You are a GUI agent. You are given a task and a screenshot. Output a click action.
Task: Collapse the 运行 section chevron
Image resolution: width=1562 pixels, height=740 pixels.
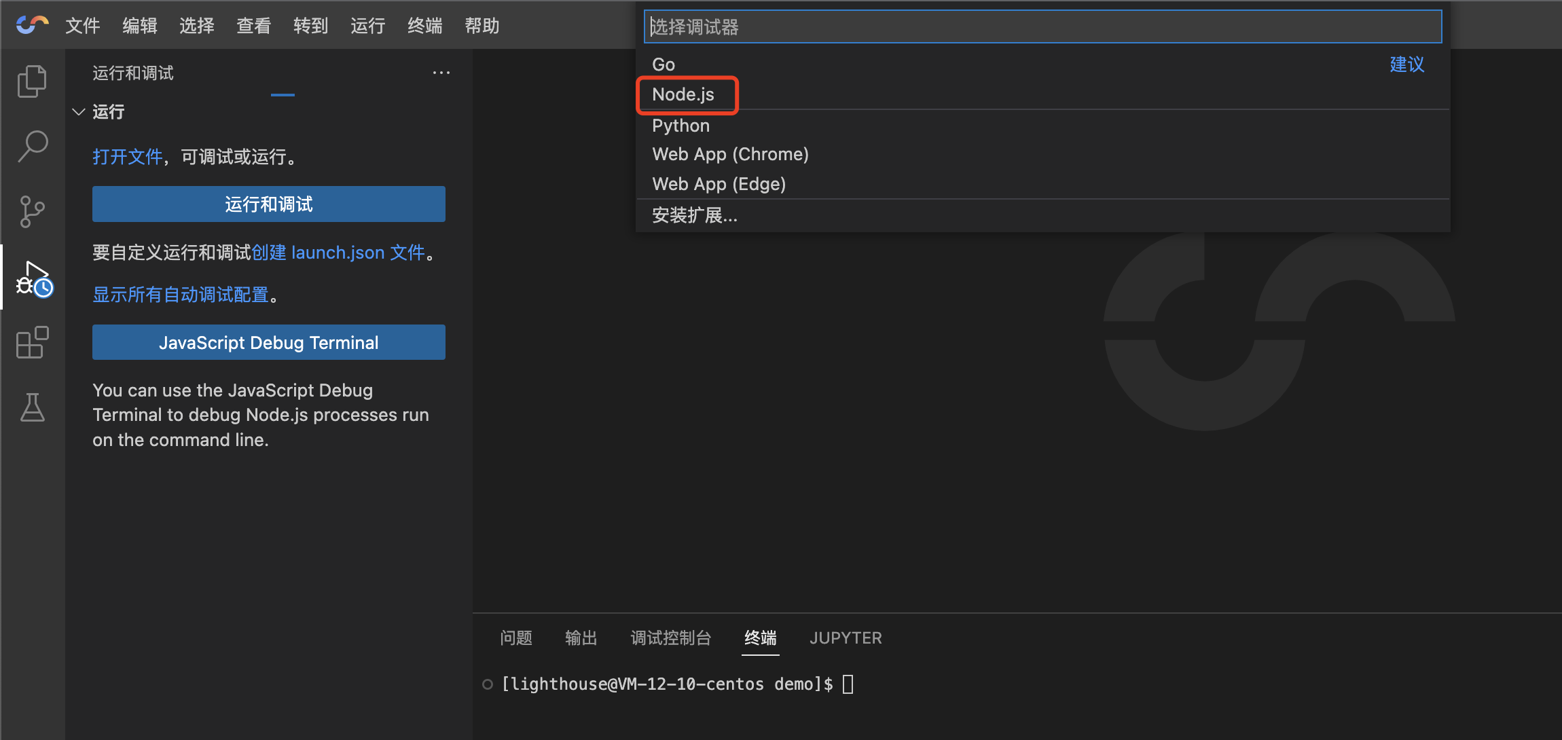[79, 111]
